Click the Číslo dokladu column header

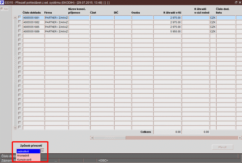tap(32, 13)
